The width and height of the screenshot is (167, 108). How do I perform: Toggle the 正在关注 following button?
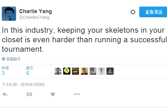(x=153, y=12)
